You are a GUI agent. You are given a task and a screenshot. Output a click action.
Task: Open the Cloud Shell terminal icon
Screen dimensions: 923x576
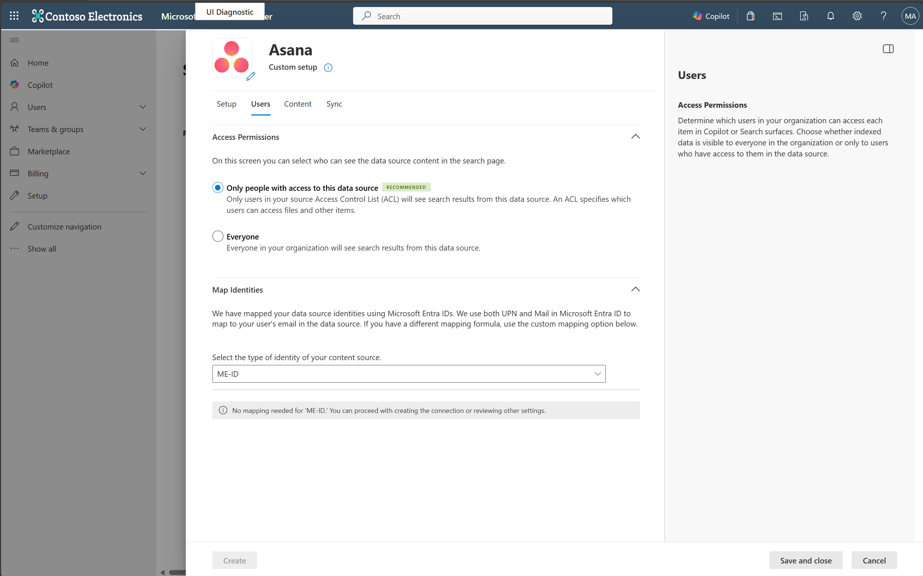(777, 16)
